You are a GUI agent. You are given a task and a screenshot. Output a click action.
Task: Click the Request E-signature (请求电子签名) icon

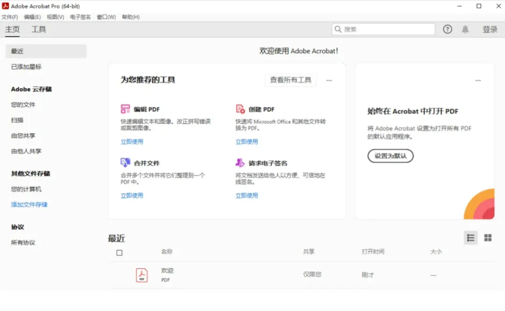(x=240, y=162)
